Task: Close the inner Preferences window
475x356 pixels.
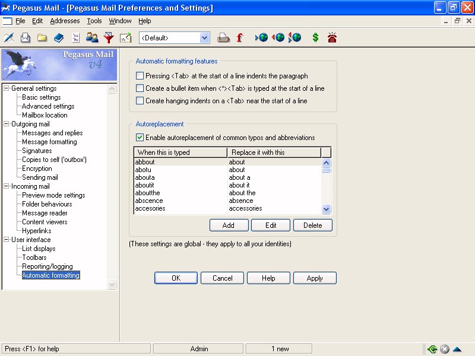Action: pos(469,21)
